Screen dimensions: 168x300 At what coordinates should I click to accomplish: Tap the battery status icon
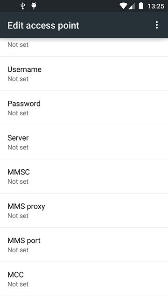(141, 6)
